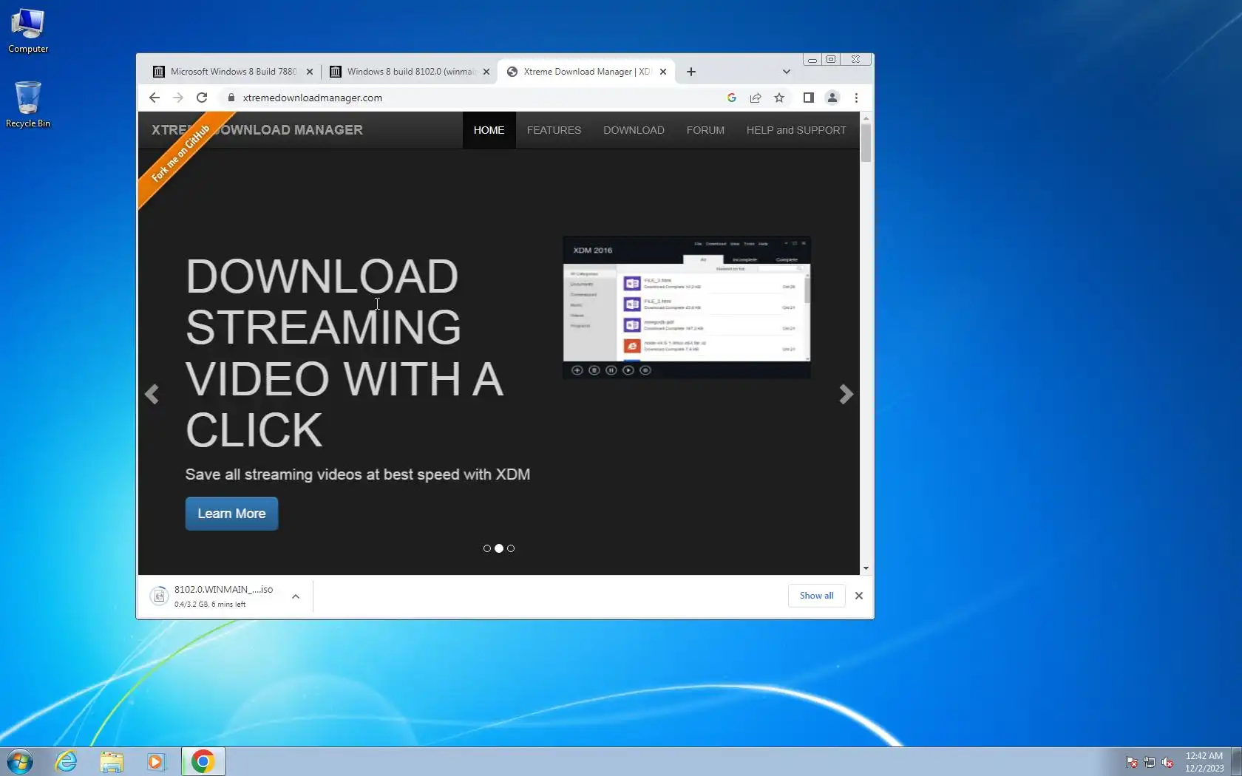Open the clock showing 12:42 AM
This screenshot has width=1242, height=776.
click(x=1204, y=762)
